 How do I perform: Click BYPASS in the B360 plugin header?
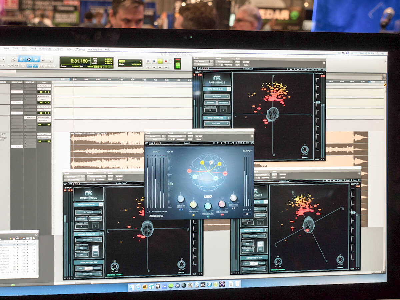pos(199,136)
